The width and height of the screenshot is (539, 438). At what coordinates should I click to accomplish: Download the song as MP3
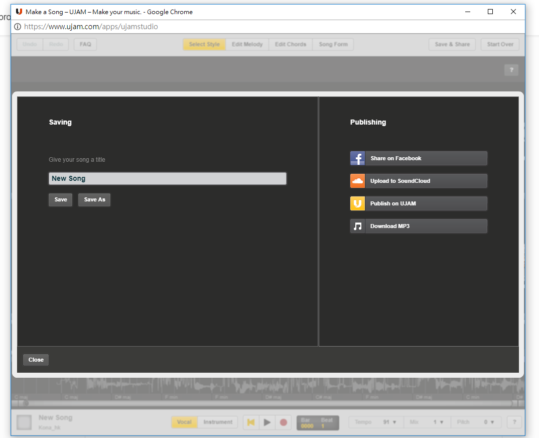coord(419,227)
